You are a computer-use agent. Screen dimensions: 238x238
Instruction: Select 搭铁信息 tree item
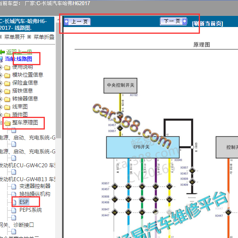click(23, 91)
